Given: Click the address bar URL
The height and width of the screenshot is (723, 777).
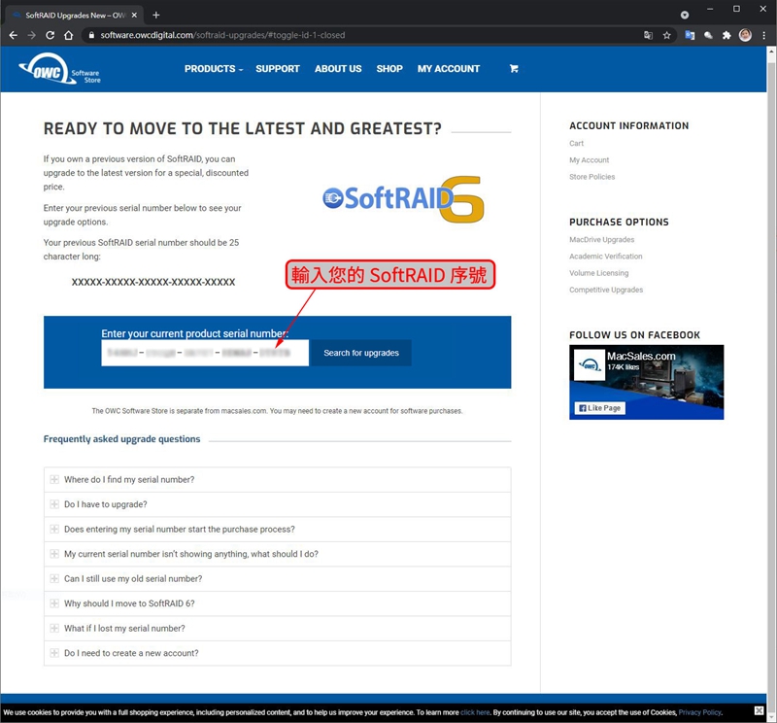Looking at the screenshot, I should 222,35.
